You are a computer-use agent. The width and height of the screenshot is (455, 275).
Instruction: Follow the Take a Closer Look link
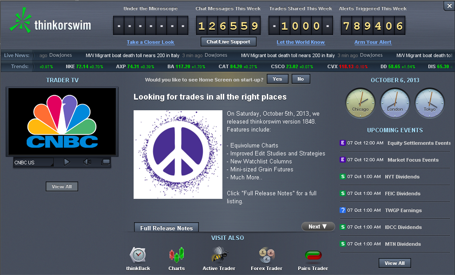[150, 42]
